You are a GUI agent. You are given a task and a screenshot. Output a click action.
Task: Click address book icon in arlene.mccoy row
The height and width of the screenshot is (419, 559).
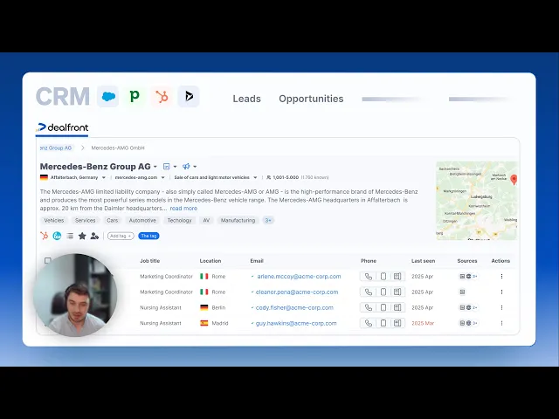point(397,277)
